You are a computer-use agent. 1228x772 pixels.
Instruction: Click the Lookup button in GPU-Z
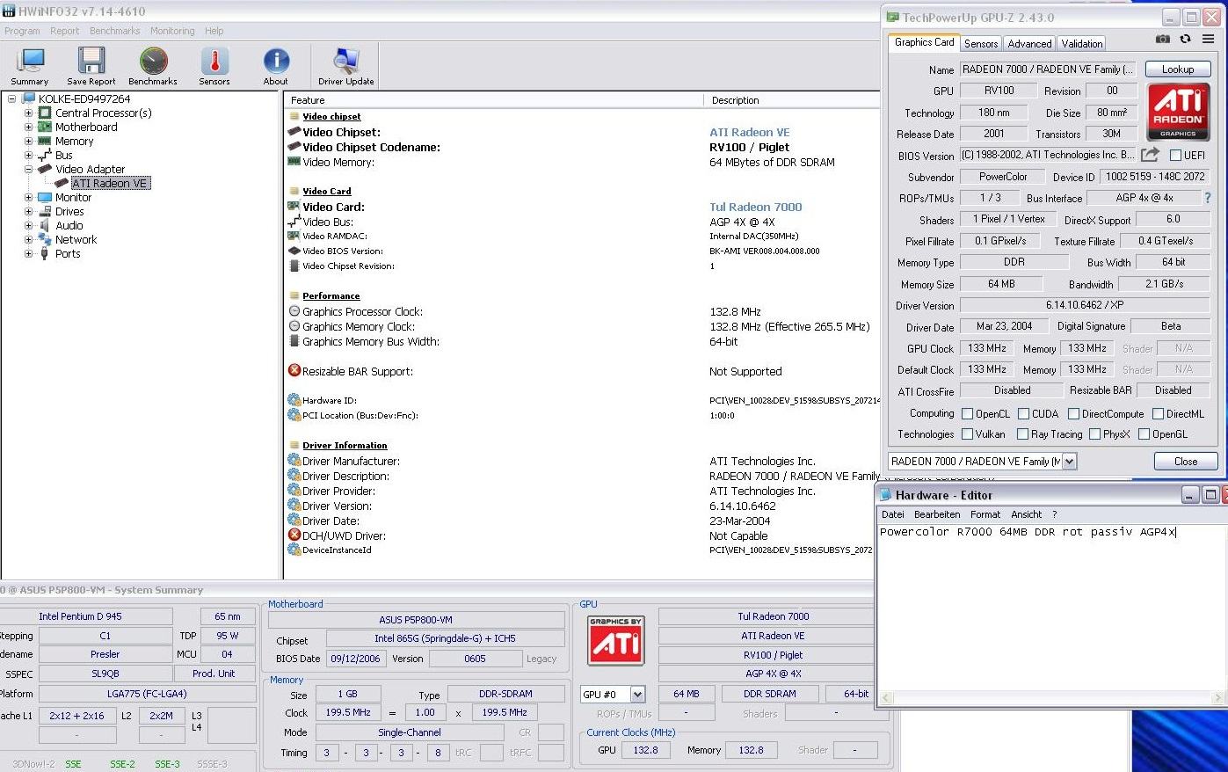(1178, 69)
